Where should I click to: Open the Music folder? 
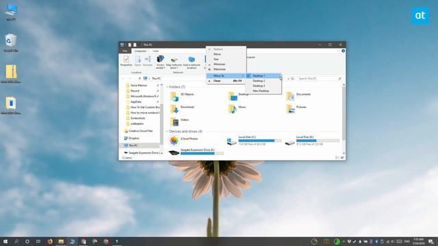[x=237, y=109]
